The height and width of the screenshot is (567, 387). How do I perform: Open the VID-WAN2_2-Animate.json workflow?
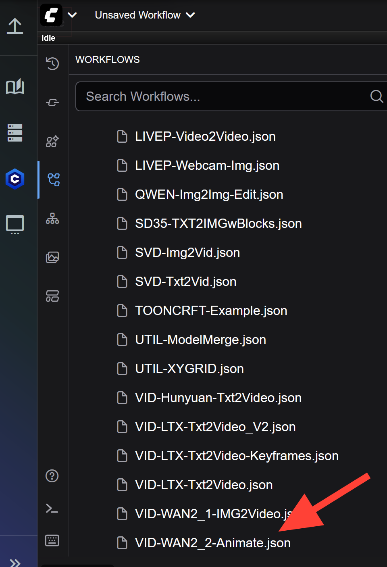(212, 543)
